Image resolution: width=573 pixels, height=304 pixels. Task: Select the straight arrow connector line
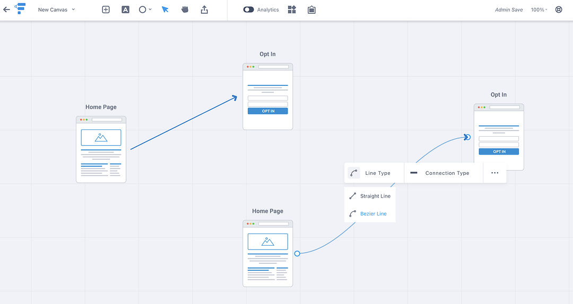tap(184, 123)
